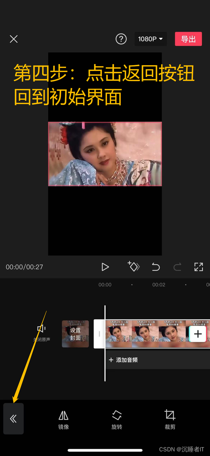The width and height of the screenshot is (210, 456).
Task: Select the Mirror (镜像) tool
Action: click(x=63, y=420)
